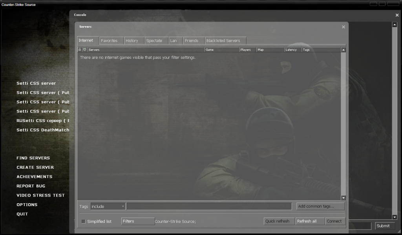Sort by the Latency column header
402x235 pixels.
(x=293, y=50)
